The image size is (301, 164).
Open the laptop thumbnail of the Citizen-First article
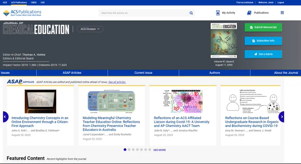(41, 101)
